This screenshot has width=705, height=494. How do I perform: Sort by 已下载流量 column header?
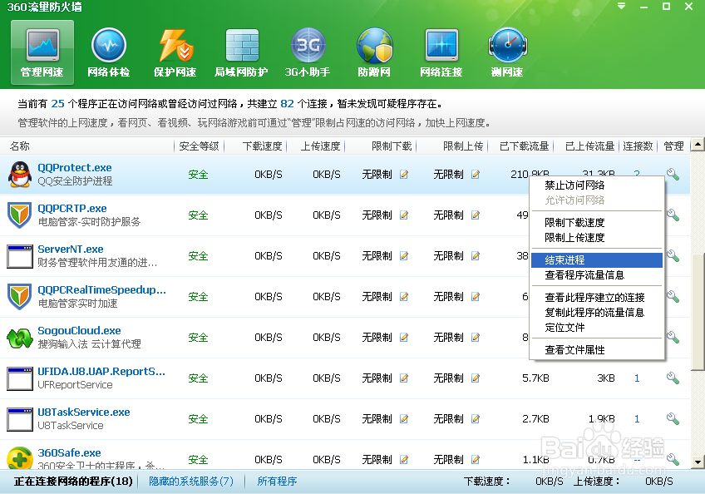click(525, 146)
